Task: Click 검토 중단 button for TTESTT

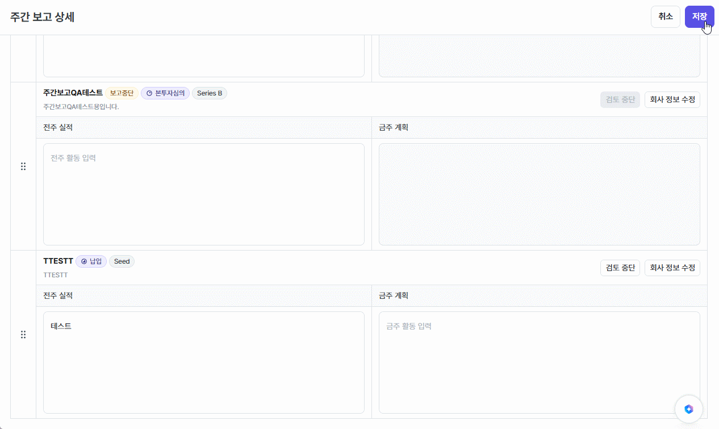Action: (x=620, y=268)
